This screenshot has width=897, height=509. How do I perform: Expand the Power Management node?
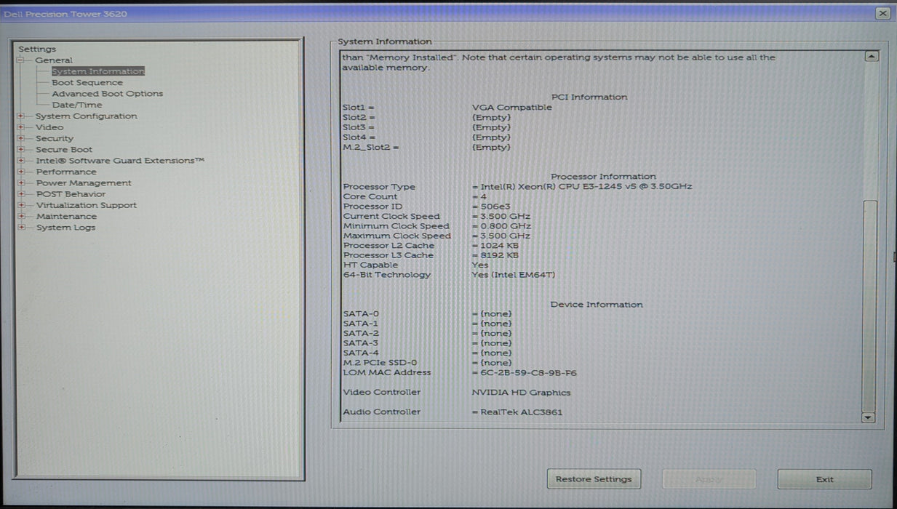pos(21,183)
